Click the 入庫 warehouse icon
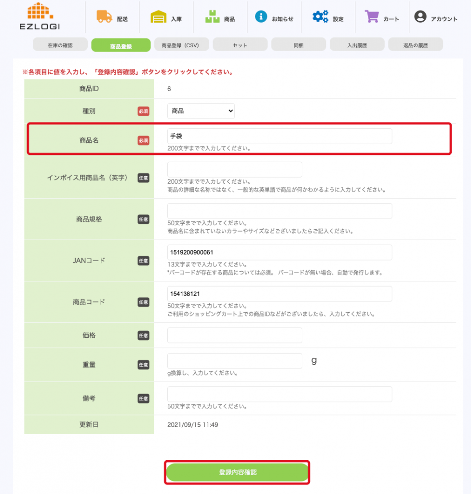 click(x=158, y=17)
